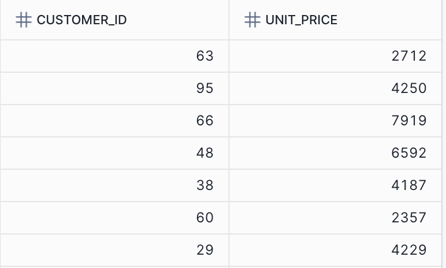446x268 pixels.
Task: Click the header divider between CUSTOMER_ID and UNIT_PRICE
Action: [x=229, y=20]
